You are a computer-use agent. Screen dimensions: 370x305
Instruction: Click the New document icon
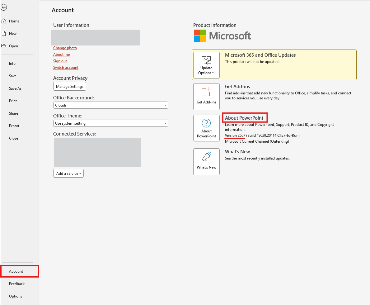tap(4, 34)
